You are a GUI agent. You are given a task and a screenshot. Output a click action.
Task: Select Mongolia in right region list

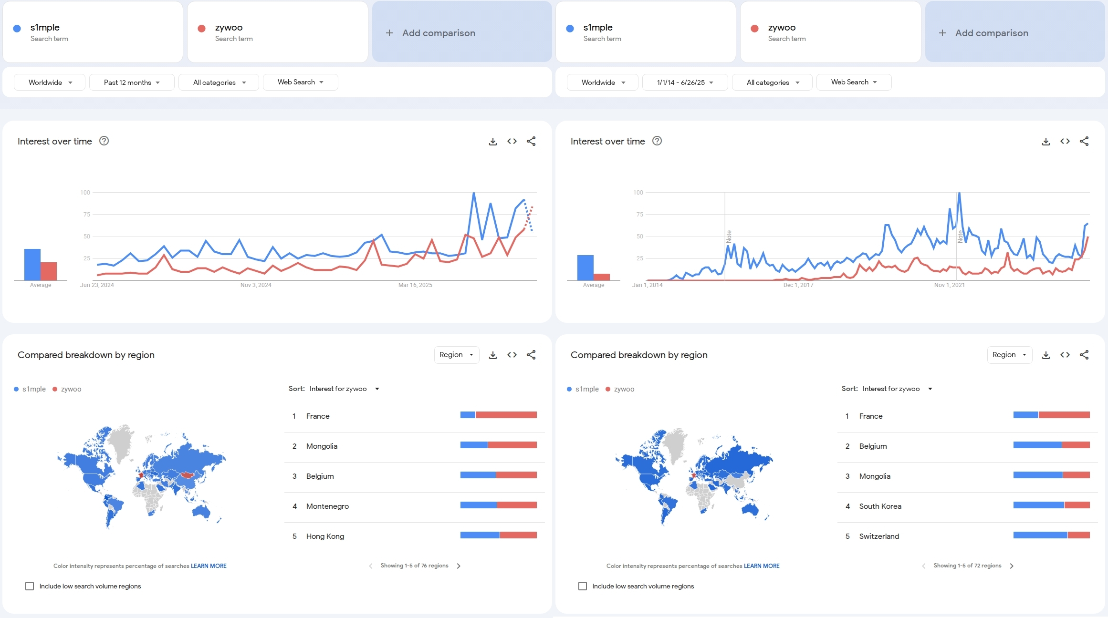tap(967, 476)
